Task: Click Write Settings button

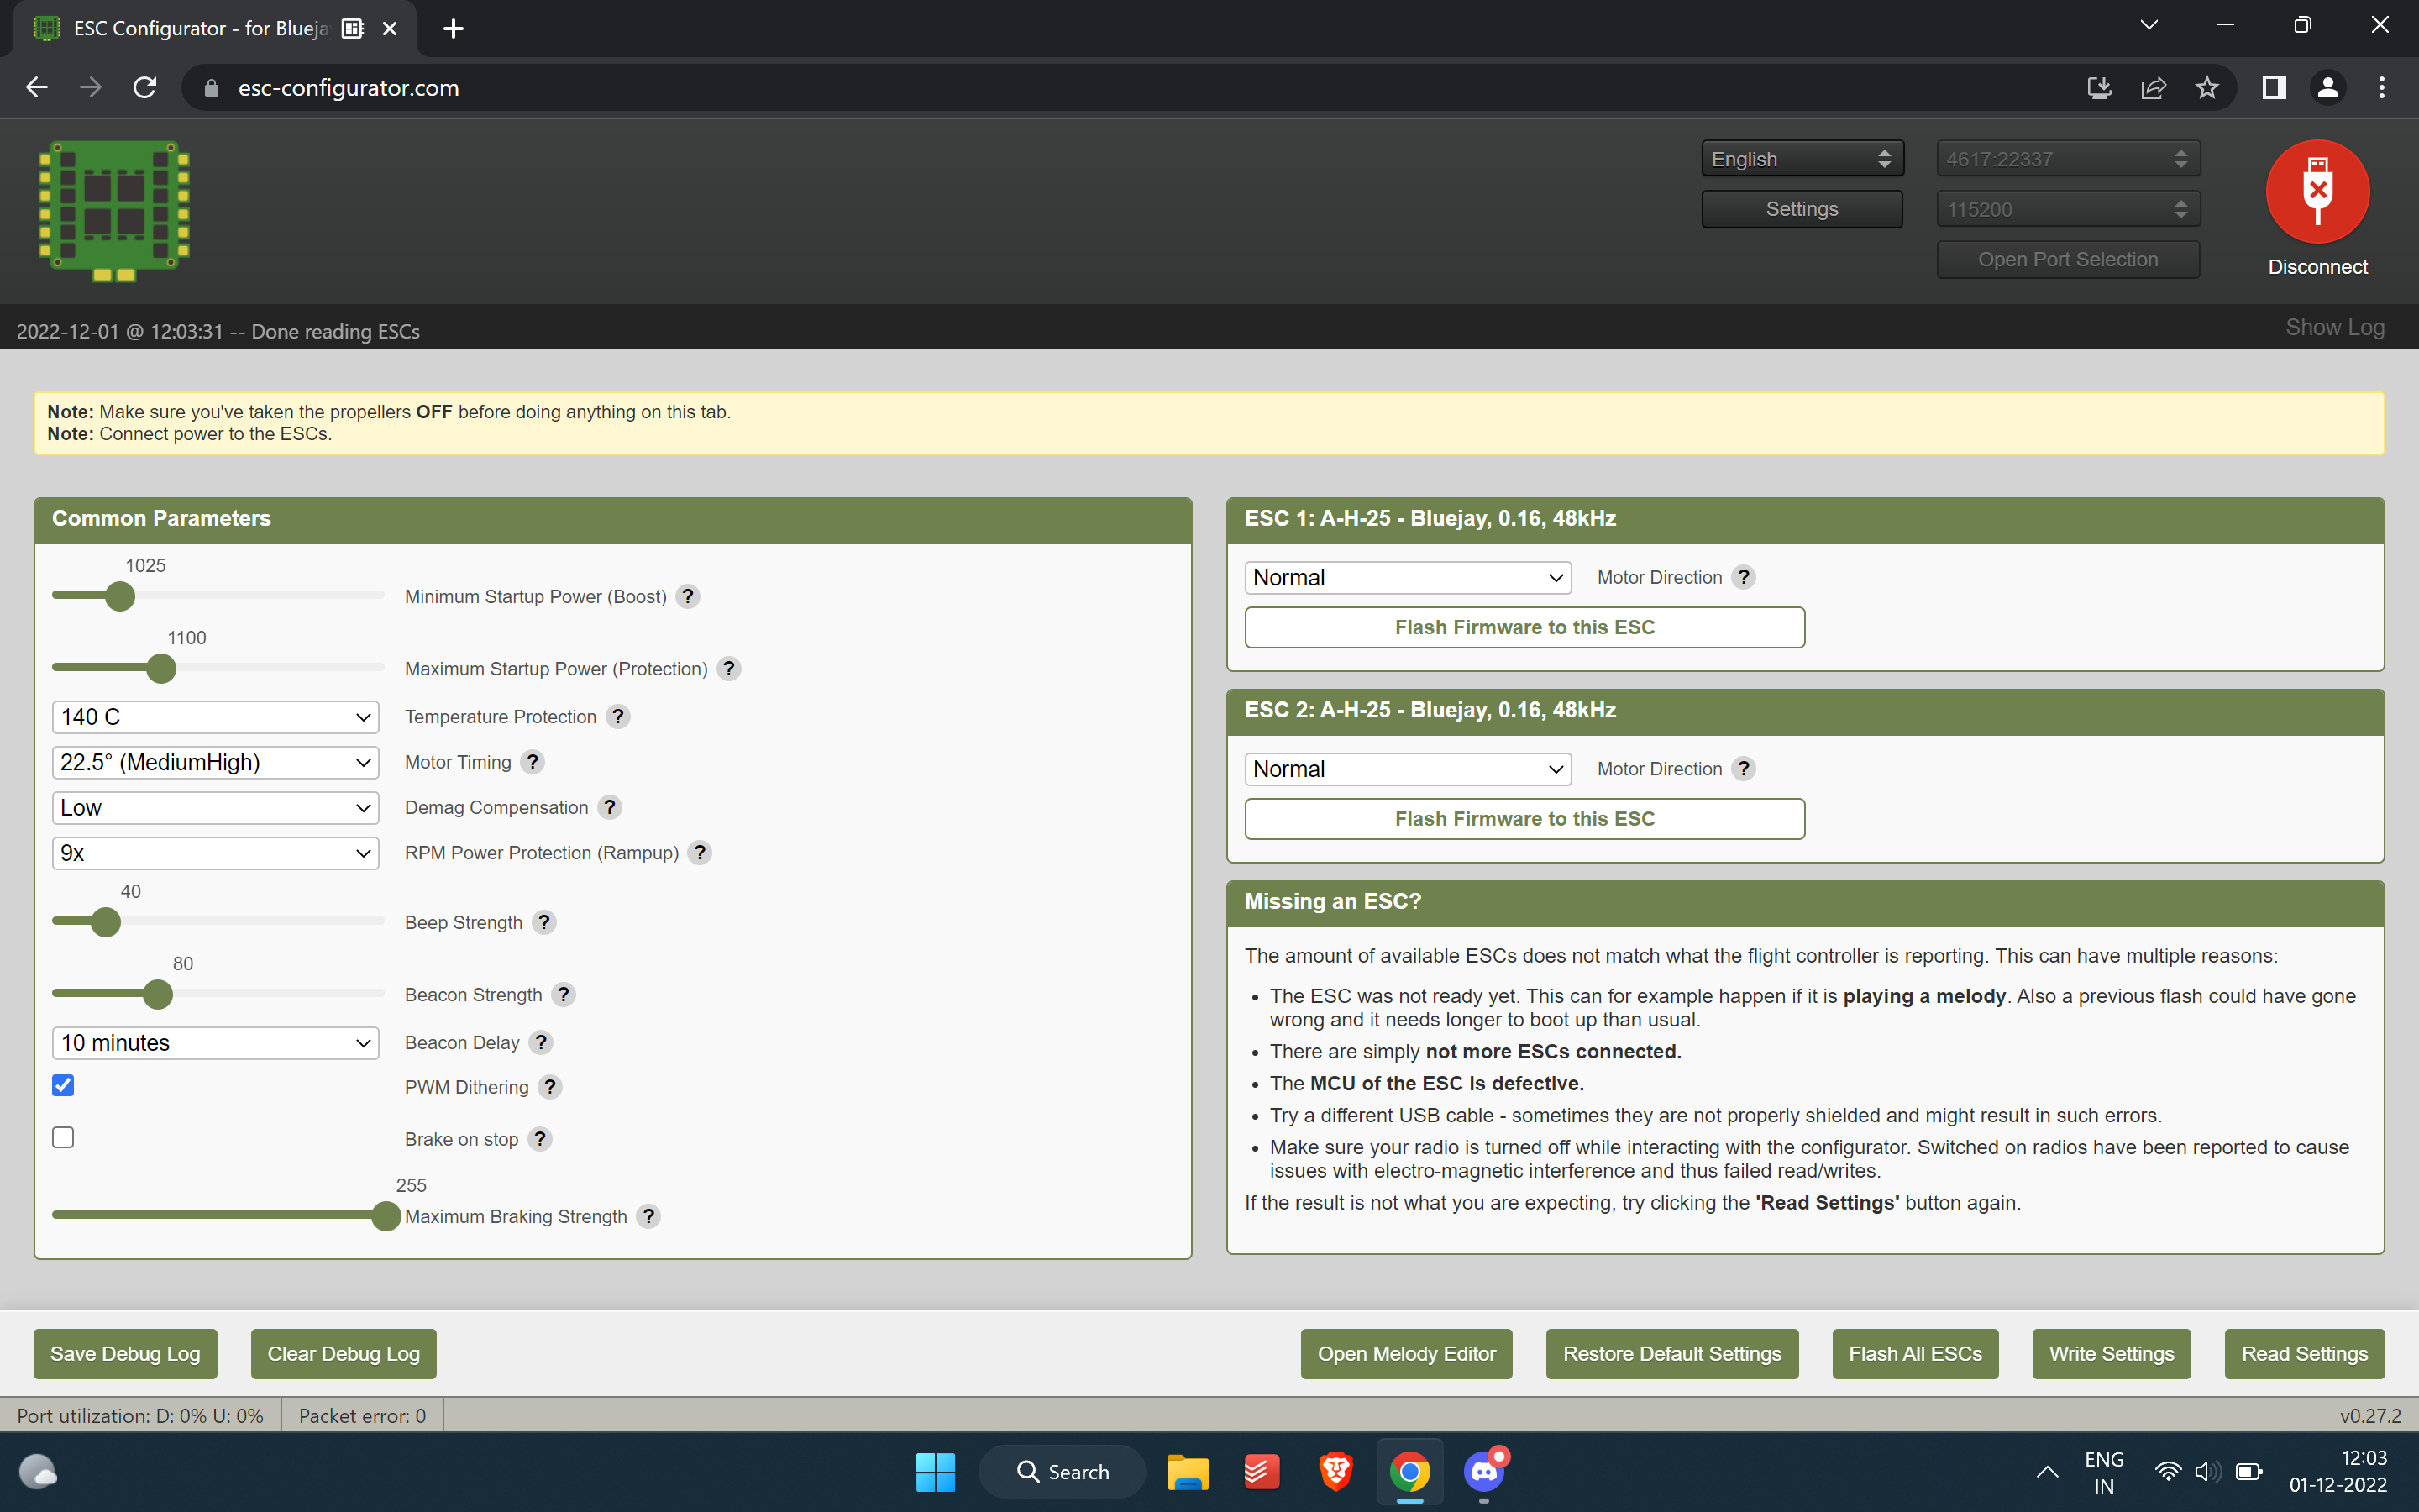Action: [x=2111, y=1353]
